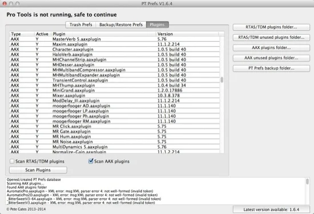Select MHMultibandCompressor.aaxplugin row
Viewport: 314px width, 214px height.
115,70
